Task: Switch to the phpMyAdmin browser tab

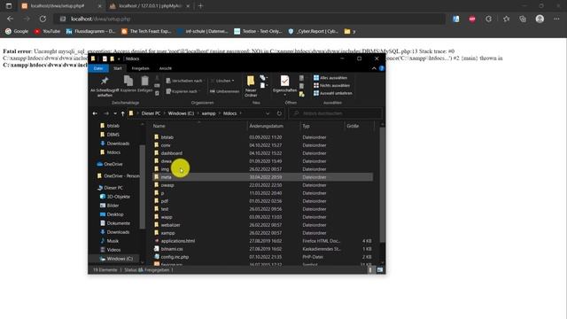Action: pos(150,6)
